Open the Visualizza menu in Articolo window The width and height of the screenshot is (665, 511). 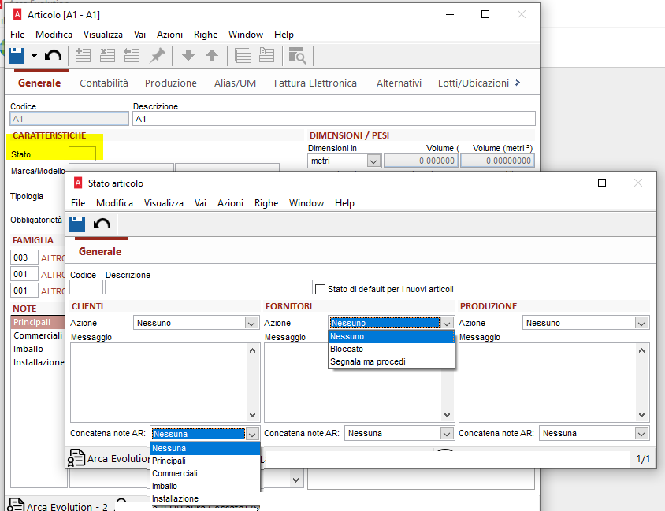pos(103,35)
